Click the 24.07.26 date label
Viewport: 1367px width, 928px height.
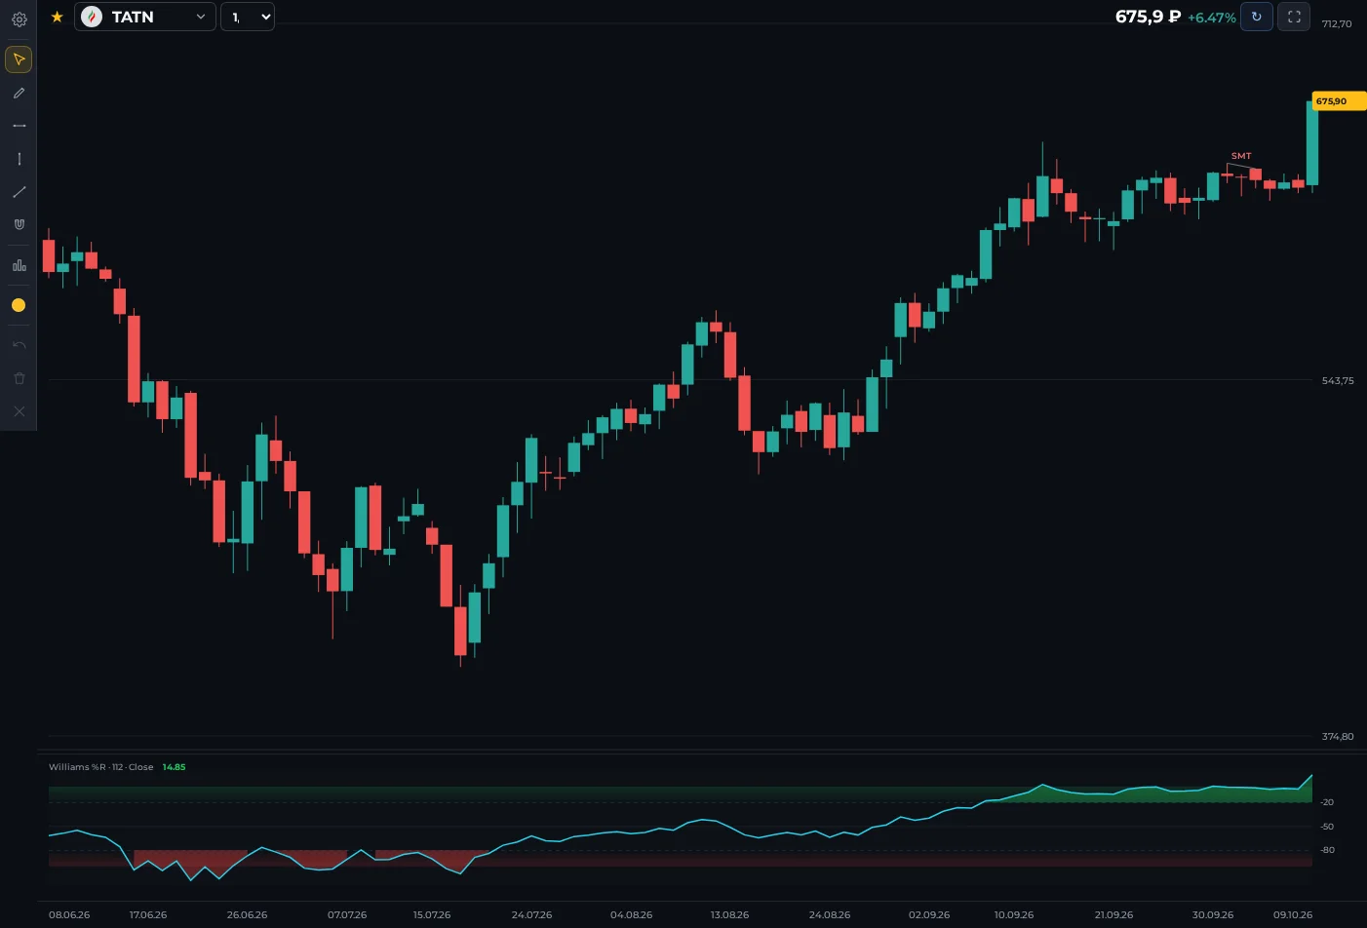point(531,915)
